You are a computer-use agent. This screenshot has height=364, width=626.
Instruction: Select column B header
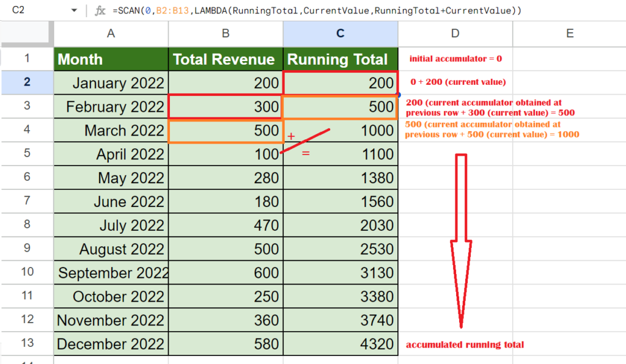226,34
